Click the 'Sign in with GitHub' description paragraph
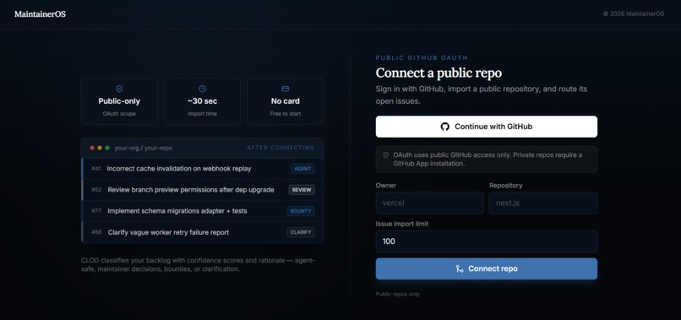 pos(482,95)
